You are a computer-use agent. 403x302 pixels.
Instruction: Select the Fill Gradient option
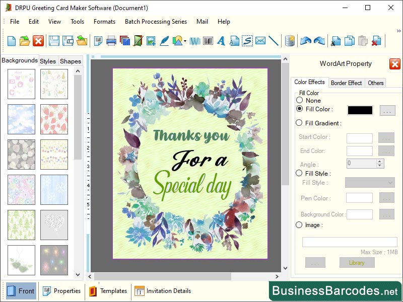[299, 123]
